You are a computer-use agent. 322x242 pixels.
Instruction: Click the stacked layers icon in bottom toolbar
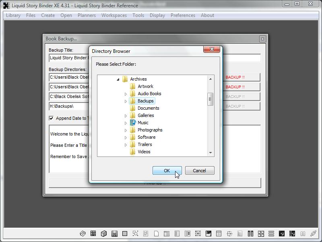[83, 234]
